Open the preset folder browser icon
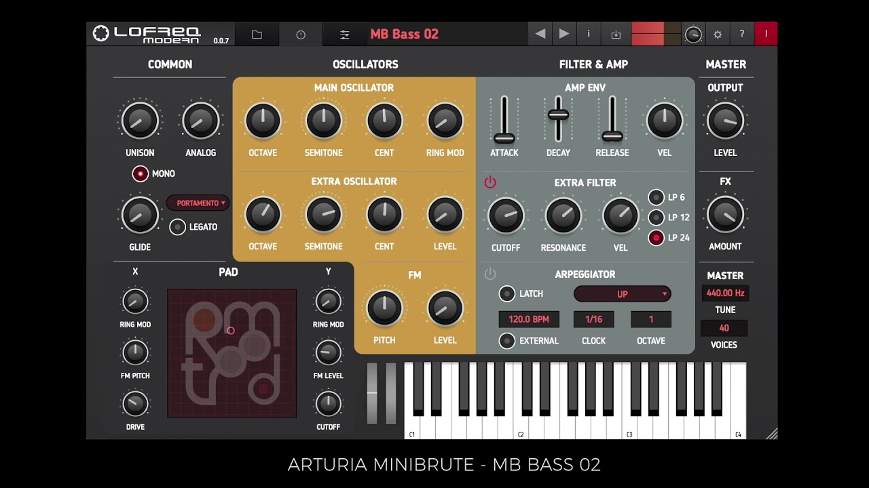This screenshot has width=869, height=488. tap(257, 35)
